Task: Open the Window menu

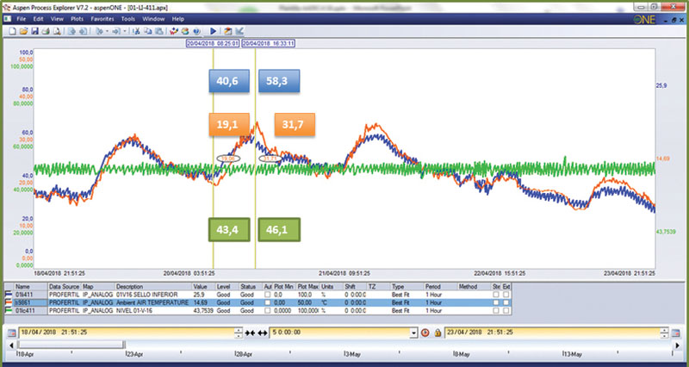Action: (153, 19)
